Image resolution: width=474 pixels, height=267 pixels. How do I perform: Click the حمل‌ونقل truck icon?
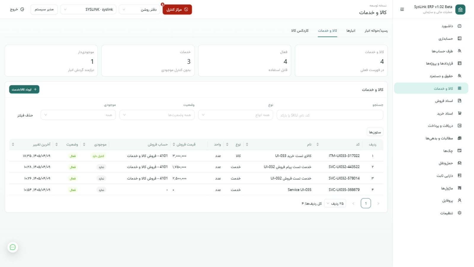click(x=459, y=163)
